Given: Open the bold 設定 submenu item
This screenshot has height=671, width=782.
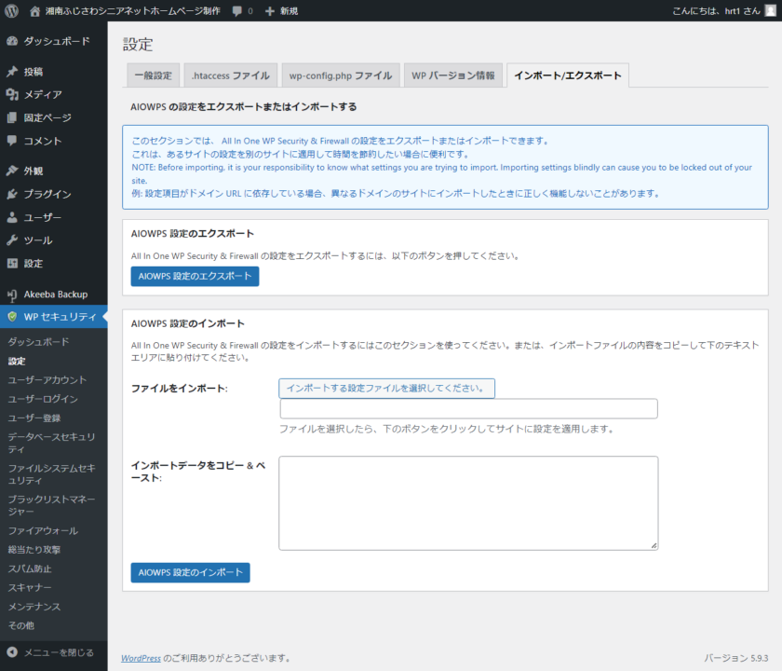Looking at the screenshot, I should 17,361.
